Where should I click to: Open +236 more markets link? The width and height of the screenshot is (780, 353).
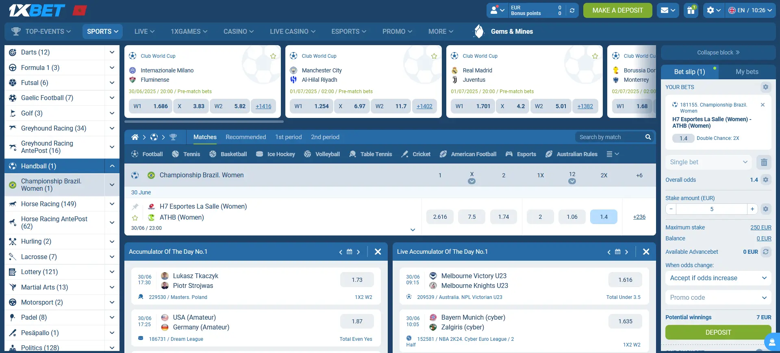click(639, 217)
